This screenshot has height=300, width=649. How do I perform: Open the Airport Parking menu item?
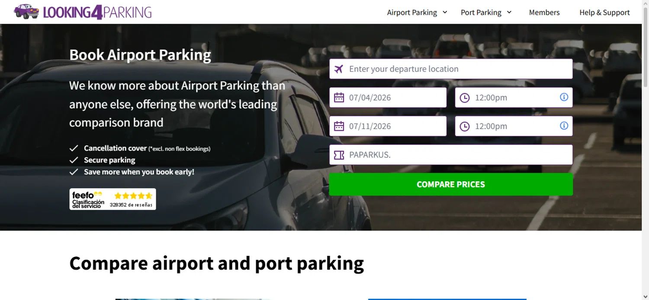coord(412,13)
